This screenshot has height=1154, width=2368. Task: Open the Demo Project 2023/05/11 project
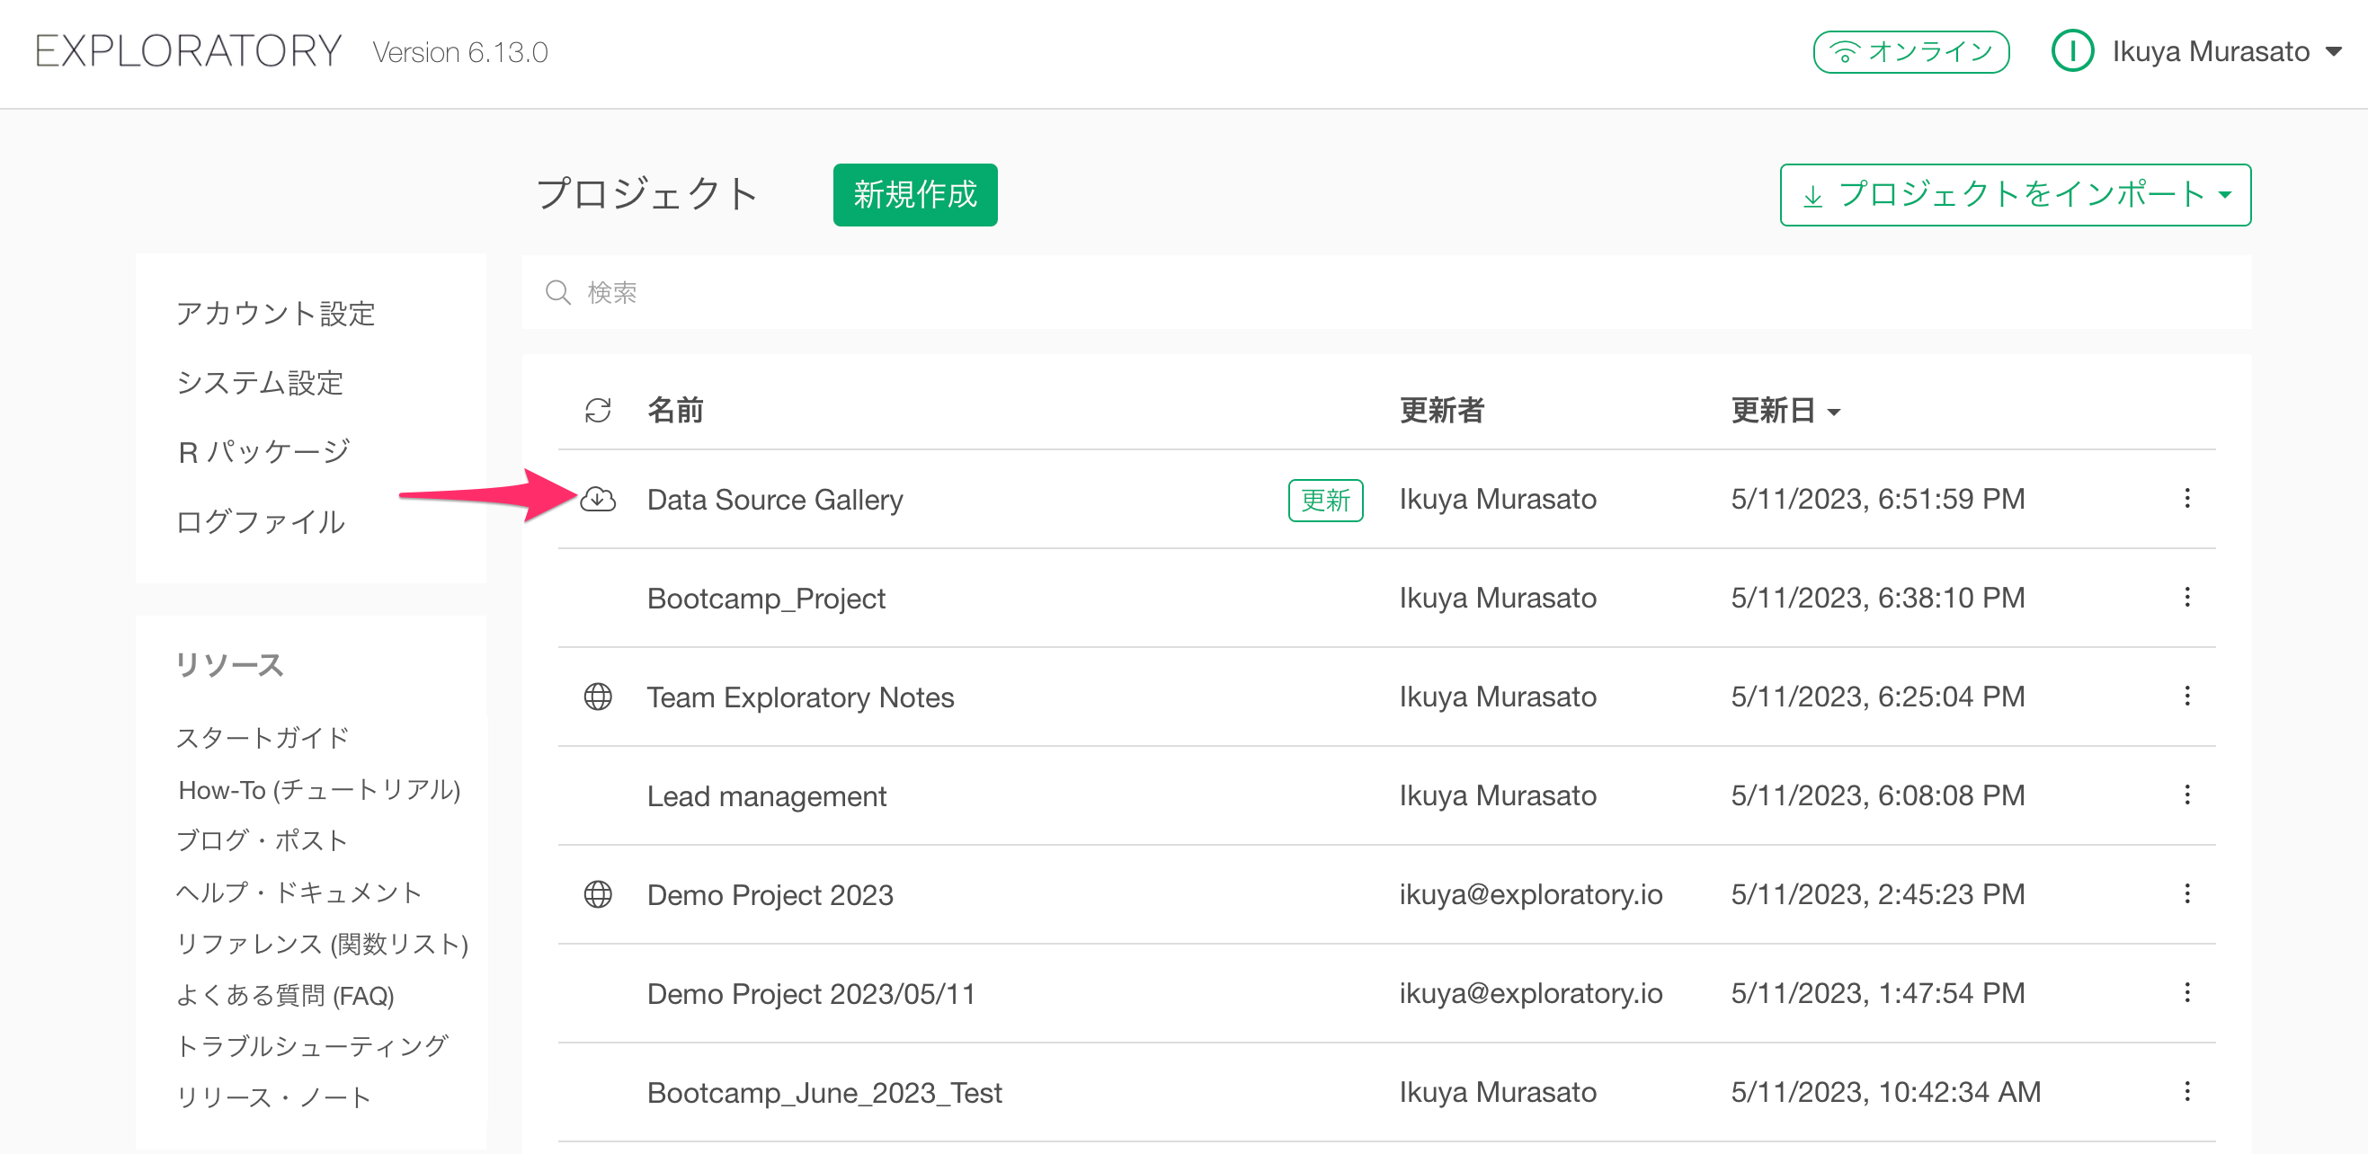coord(811,993)
